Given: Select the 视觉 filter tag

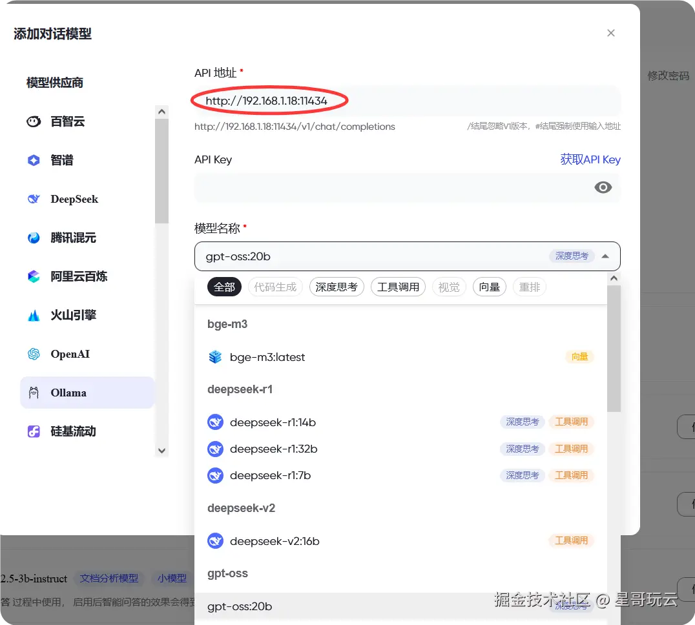Looking at the screenshot, I should coord(449,287).
